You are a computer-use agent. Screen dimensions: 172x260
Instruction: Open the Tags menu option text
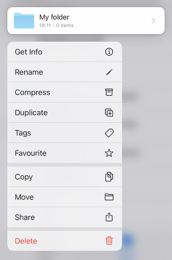pos(23,133)
